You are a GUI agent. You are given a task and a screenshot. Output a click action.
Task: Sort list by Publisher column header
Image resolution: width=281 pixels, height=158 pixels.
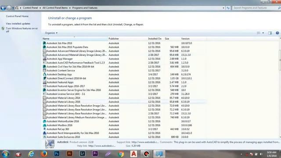point(127,39)
